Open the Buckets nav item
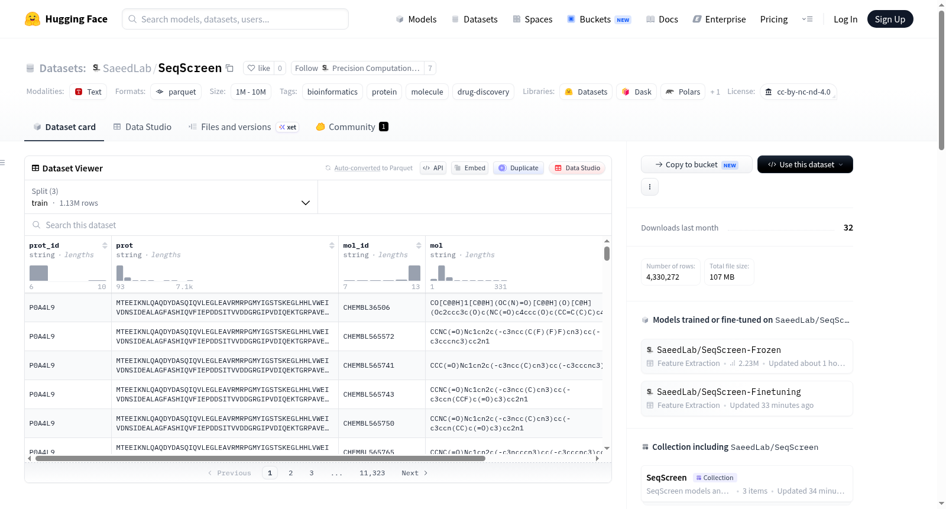This screenshot has height=509, width=946. (599, 19)
